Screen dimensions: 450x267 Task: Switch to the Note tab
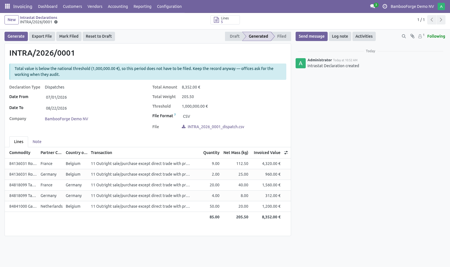click(37, 142)
